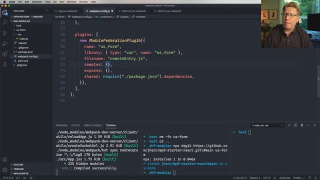Open the Output panel tab
Viewport: 320px width, 180px height.
pyautogui.click(x=75, y=125)
